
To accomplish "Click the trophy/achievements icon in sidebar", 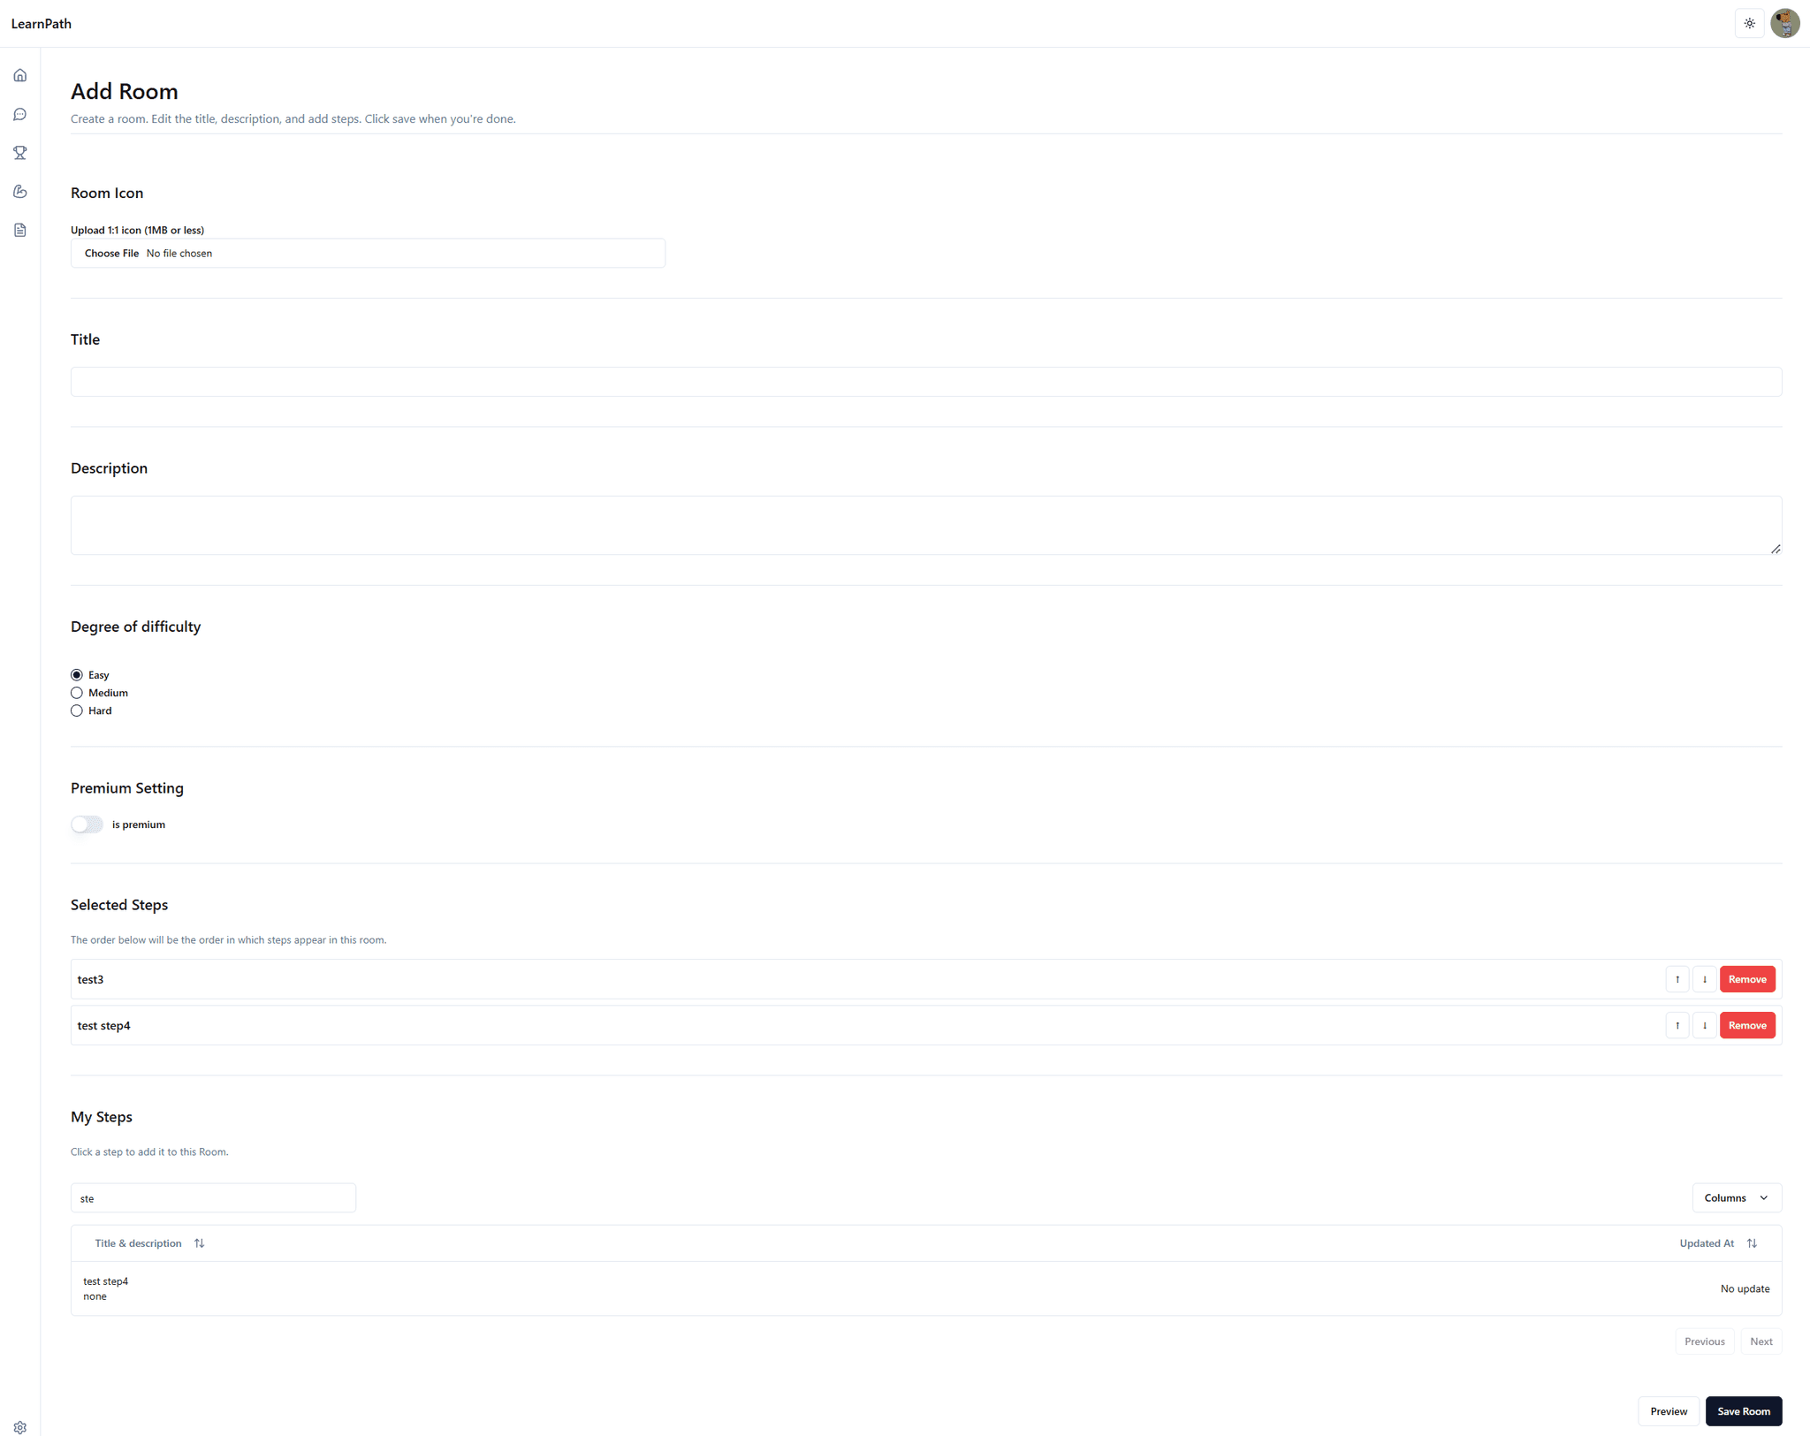I will (20, 153).
